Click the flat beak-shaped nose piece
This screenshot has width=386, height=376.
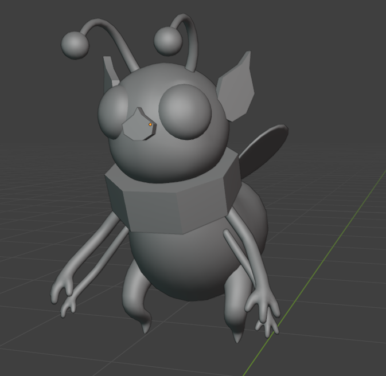click(138, 126)
